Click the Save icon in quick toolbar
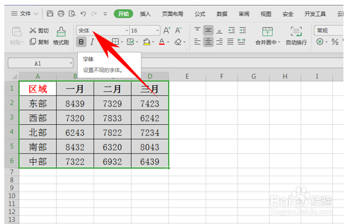Viewport: 352px width, 224px height. coord(50,13)
